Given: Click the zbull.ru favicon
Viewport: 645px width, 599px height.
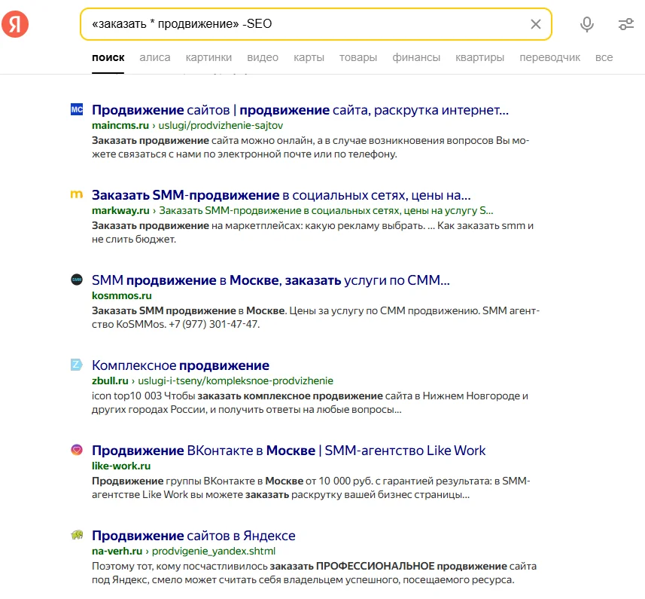Looking at the screenshot, I should tap(76, 365).
